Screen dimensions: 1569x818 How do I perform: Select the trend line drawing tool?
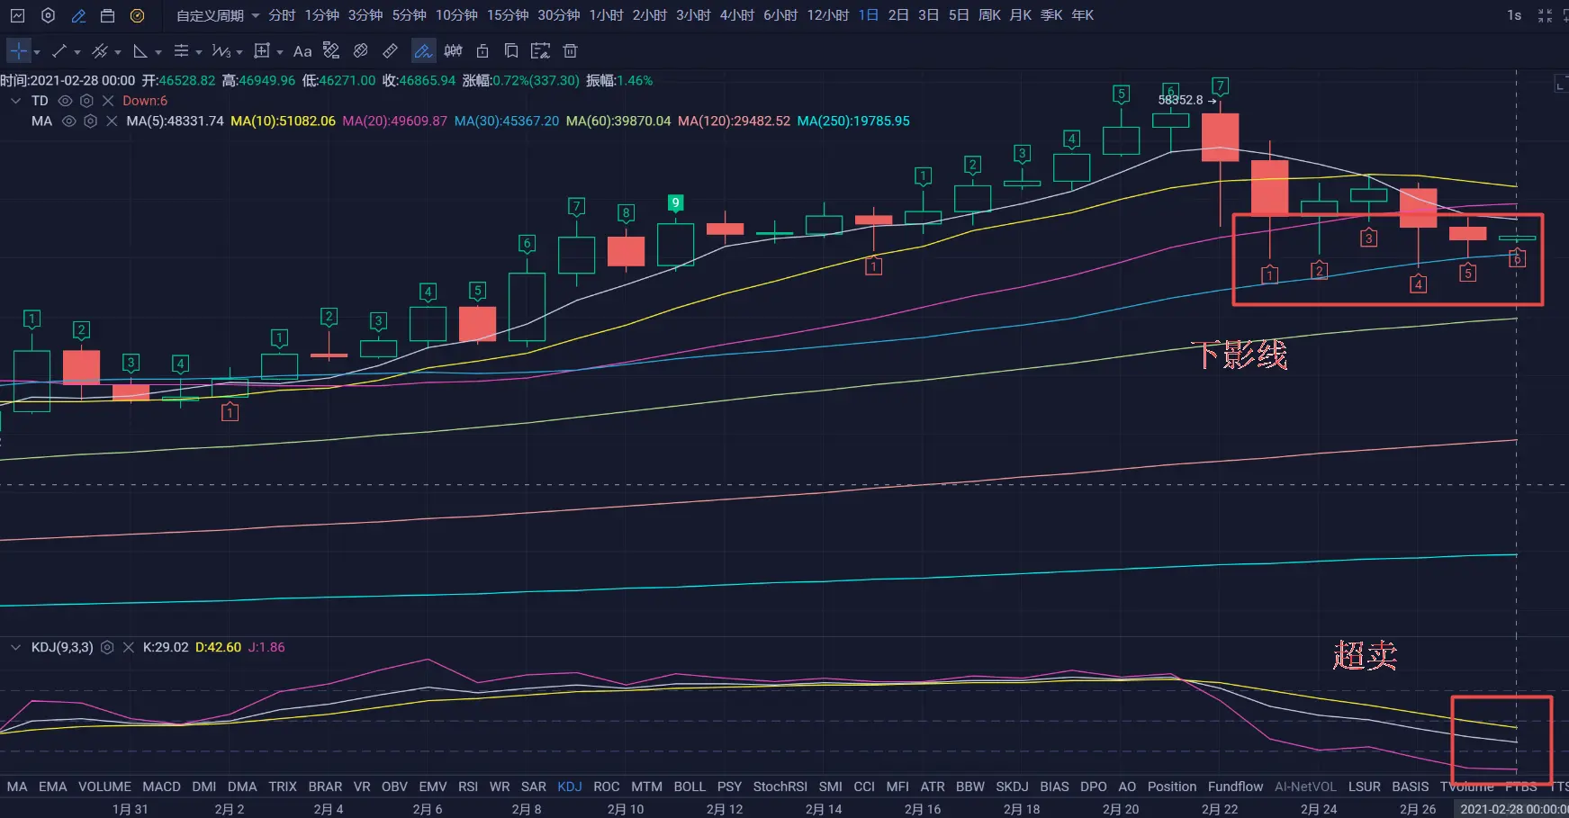[59, 51]
